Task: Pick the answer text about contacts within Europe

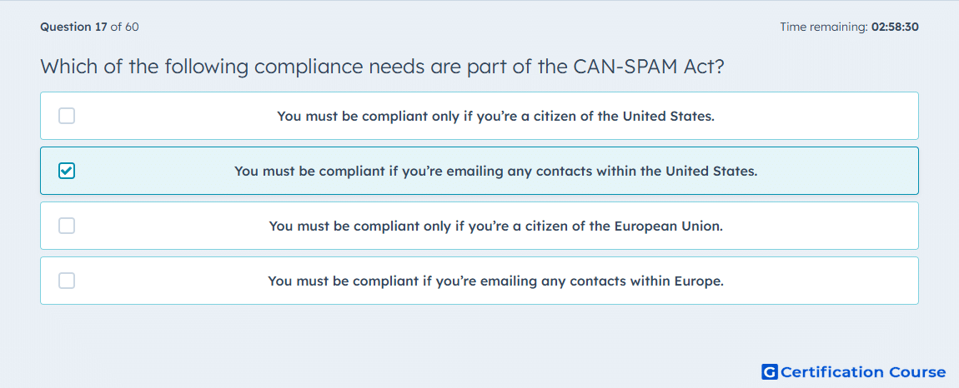Action: (495, 281)
